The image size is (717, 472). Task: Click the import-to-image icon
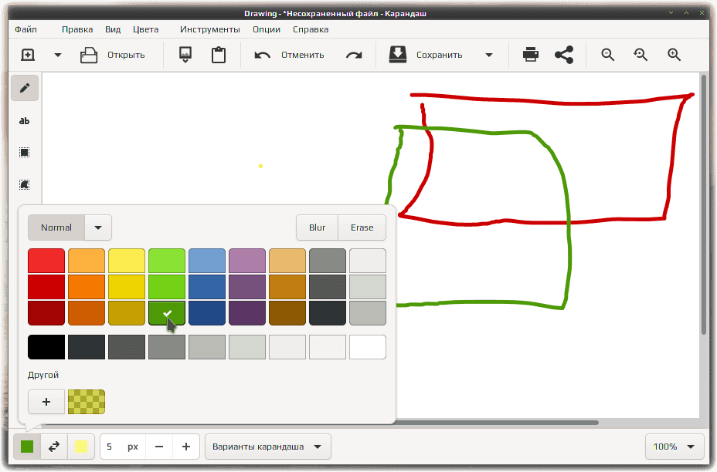[x=185, y=55]
